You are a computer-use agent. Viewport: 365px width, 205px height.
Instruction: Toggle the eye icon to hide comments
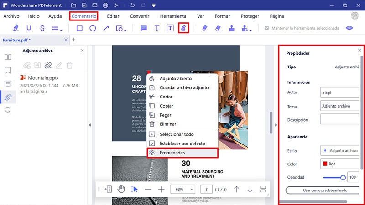[350, 28]
